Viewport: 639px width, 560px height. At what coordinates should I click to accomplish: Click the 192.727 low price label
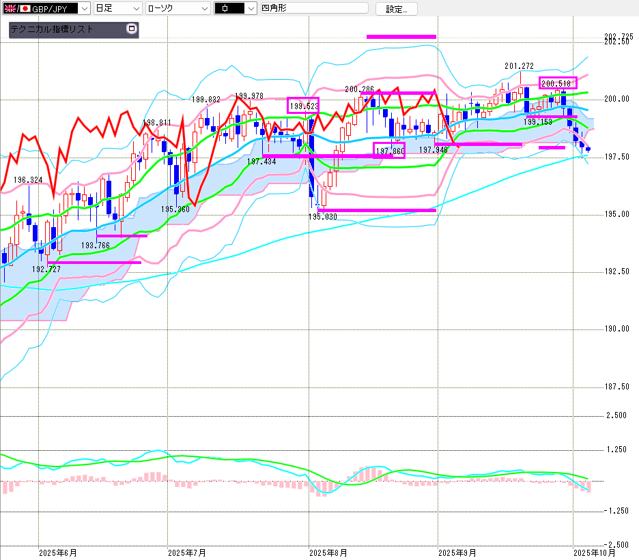coord(46,269)
